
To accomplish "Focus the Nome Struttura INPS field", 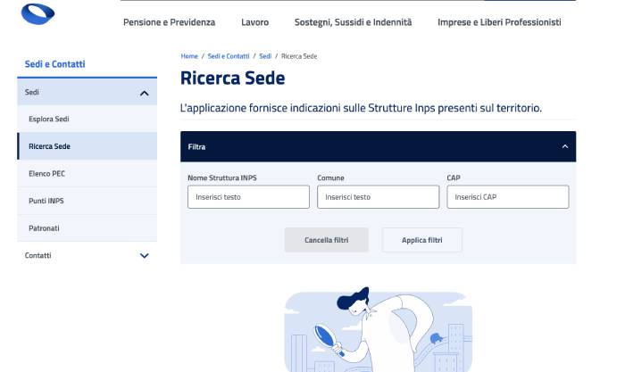I will tap(248, 197).
